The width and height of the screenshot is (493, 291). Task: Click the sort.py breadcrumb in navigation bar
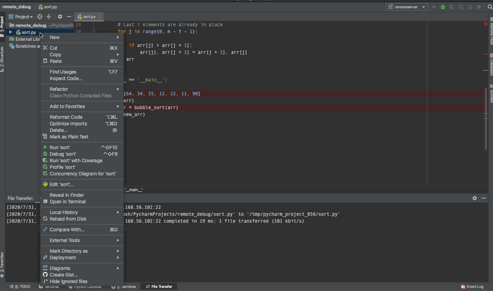(48, 7)
